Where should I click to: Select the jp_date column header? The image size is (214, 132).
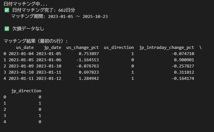pos(51,48)
